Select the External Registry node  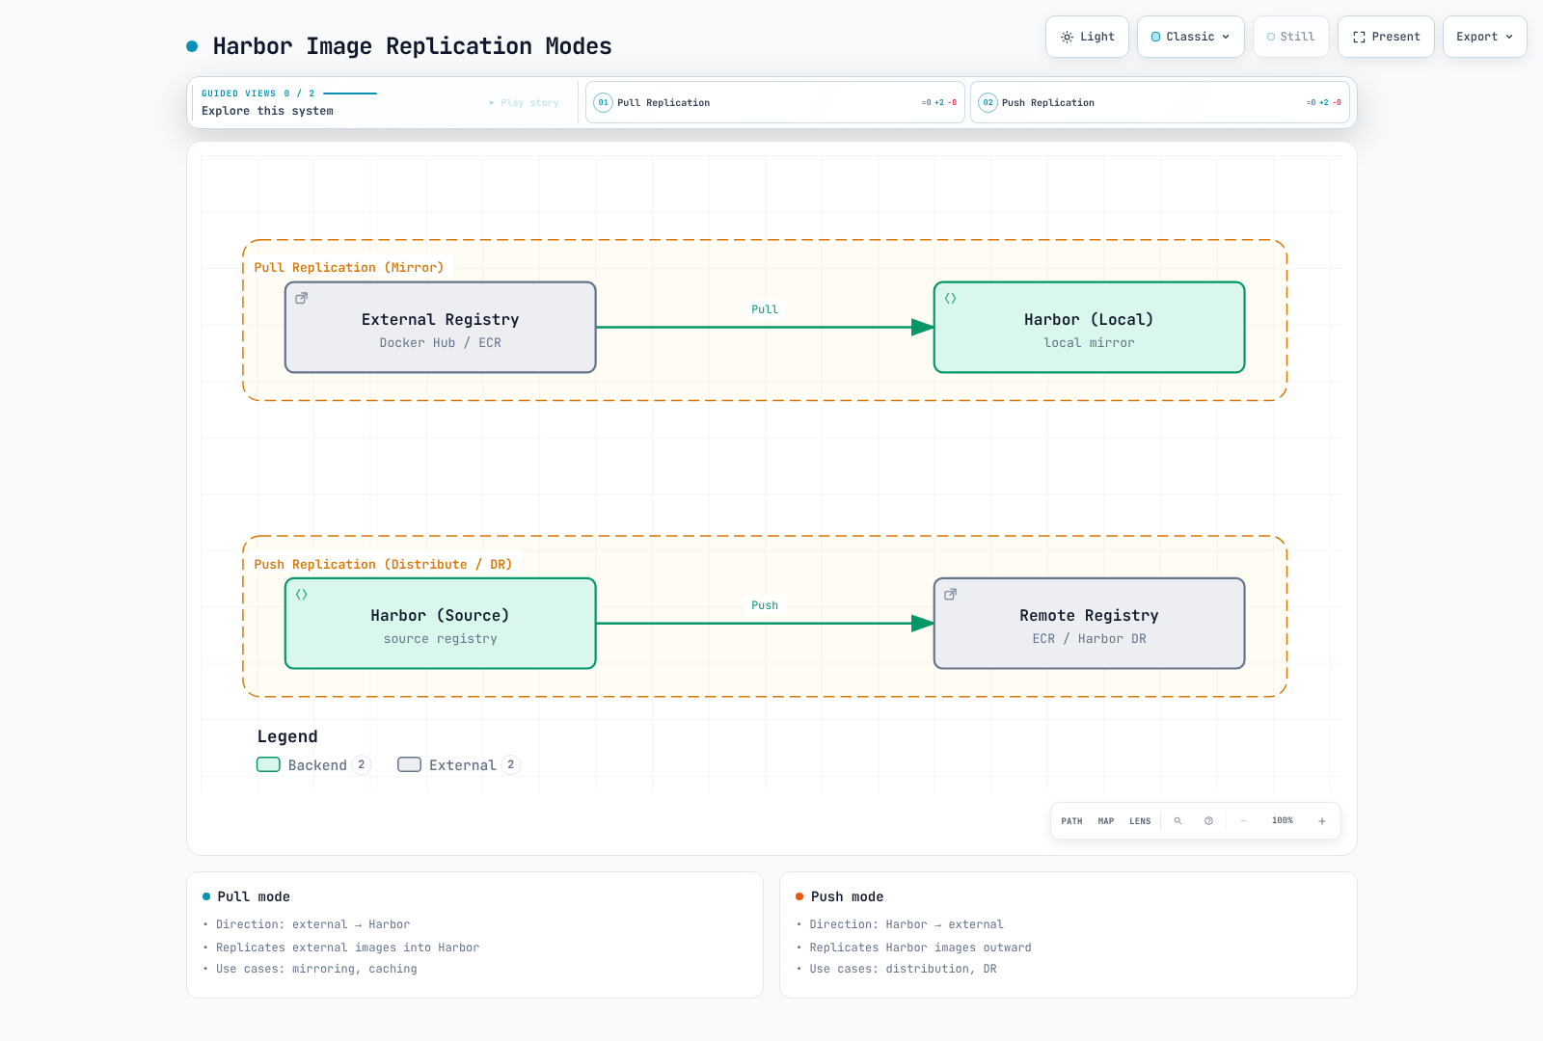[441, 328]
